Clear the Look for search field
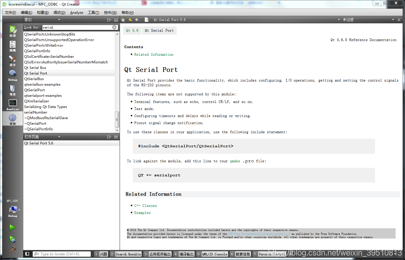 (114, 27)
